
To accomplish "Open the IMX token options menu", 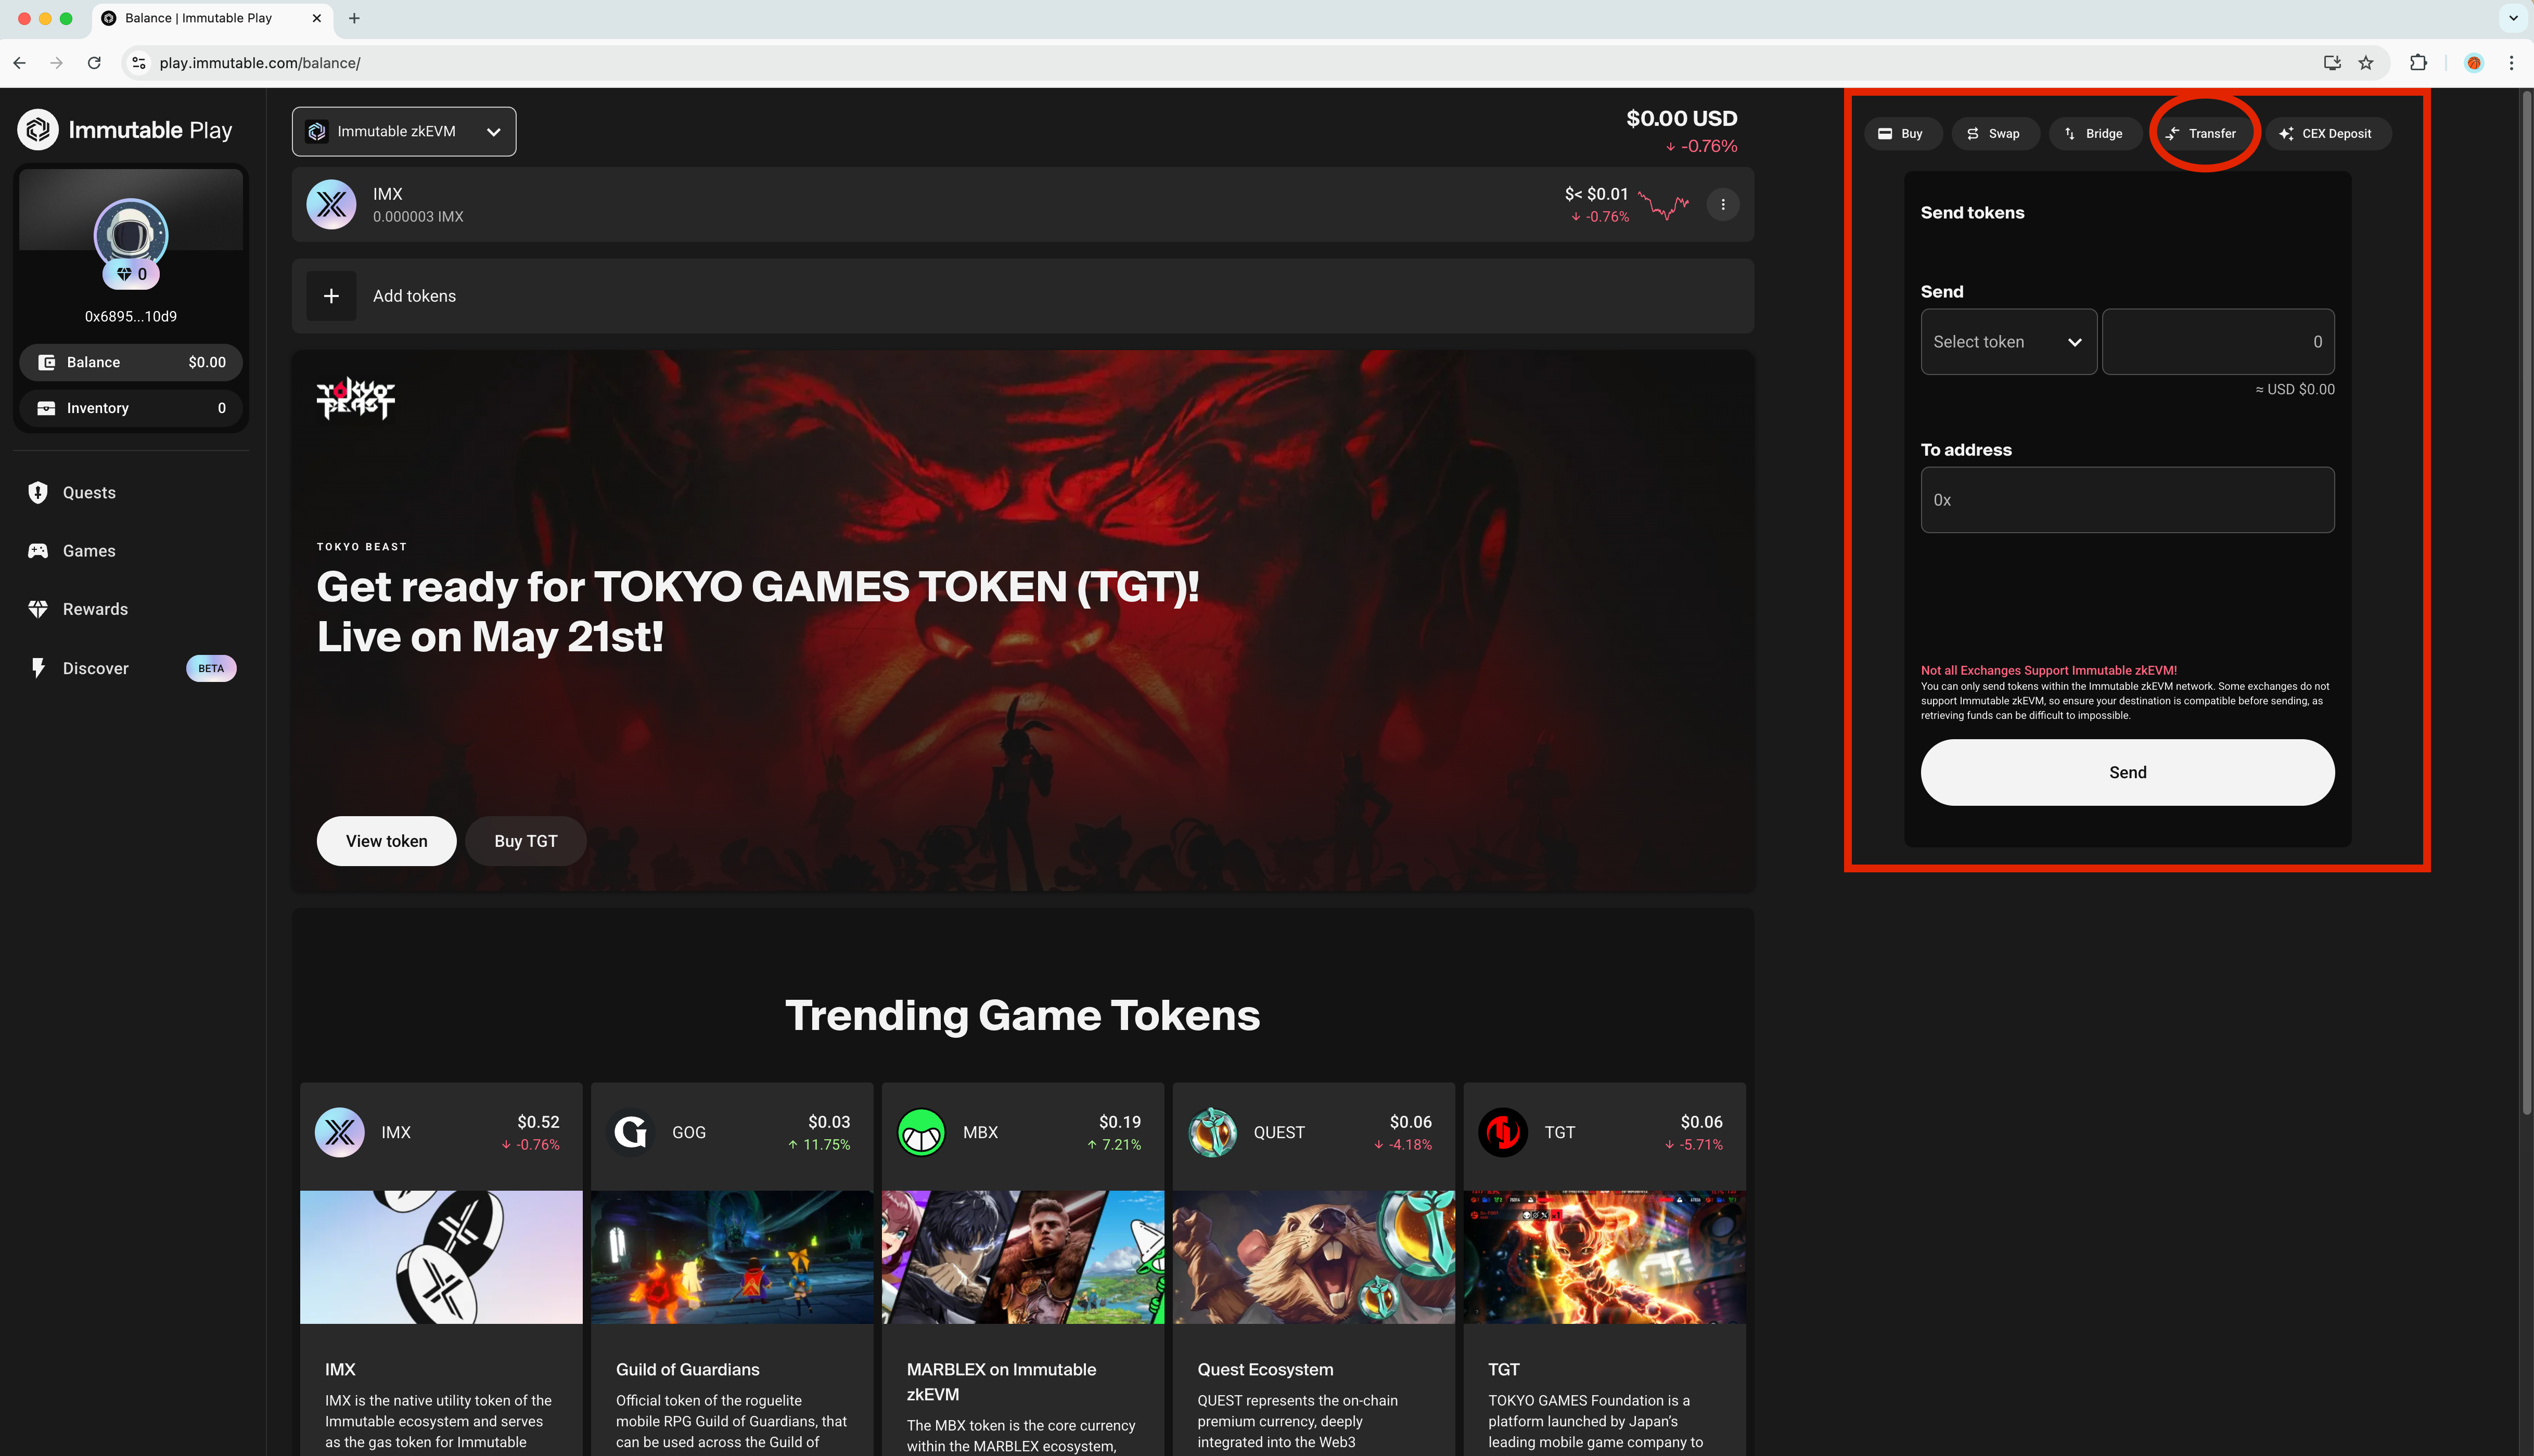I will click(1722, 204).
